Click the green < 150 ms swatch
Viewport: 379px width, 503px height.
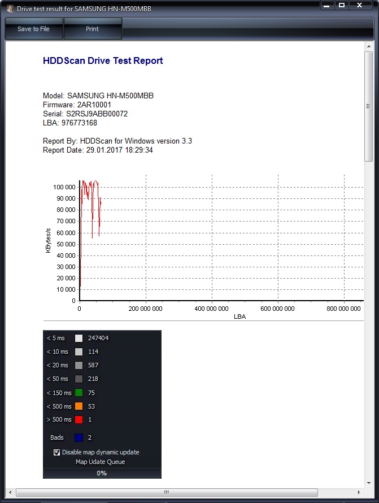[x=79, y=393]
